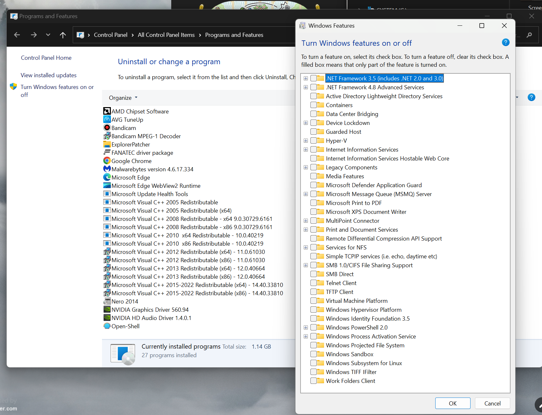Click Cancel in Windows Features dialog

pos(492,403)
